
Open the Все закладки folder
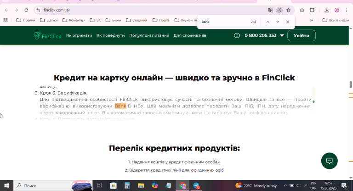pos(336,20)
